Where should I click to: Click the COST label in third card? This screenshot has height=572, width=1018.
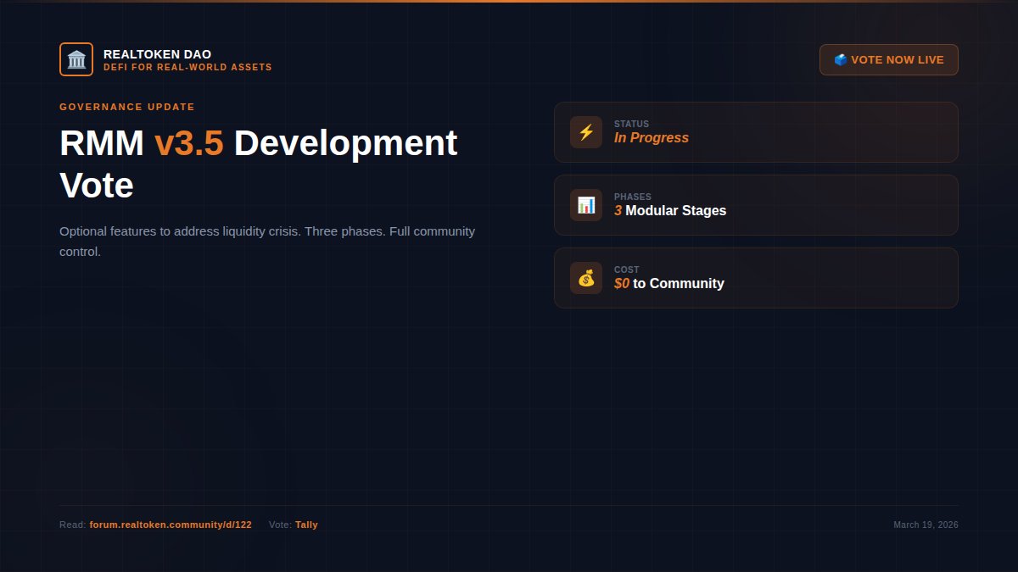627,269
